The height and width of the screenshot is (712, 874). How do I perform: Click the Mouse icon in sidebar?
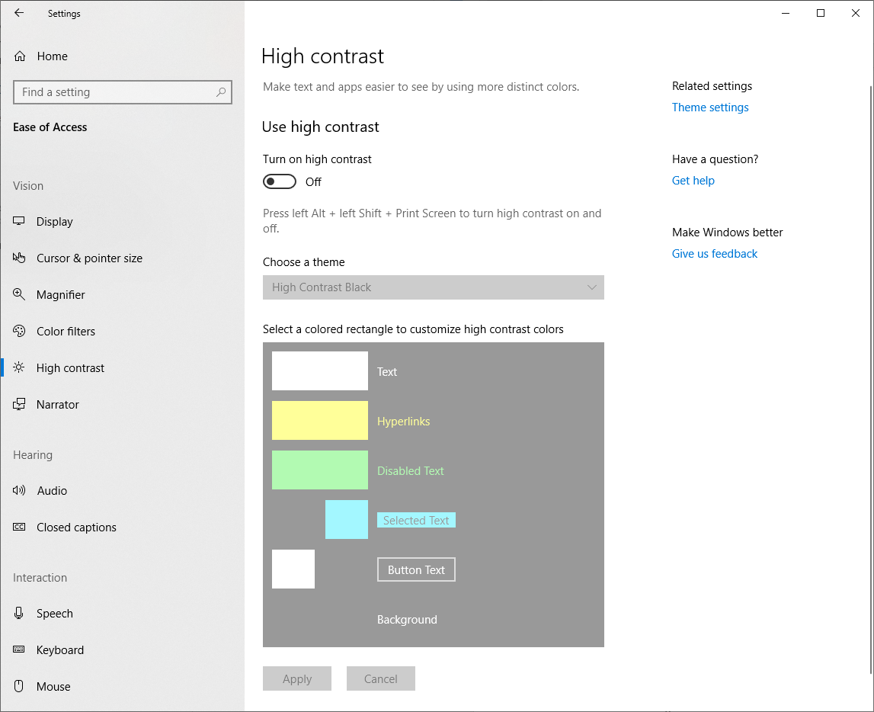tap(19, 686)
